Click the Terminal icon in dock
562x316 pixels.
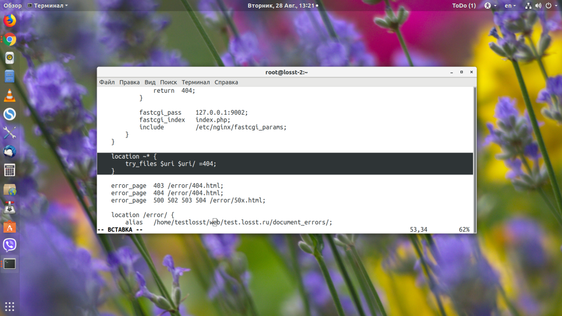9,263
